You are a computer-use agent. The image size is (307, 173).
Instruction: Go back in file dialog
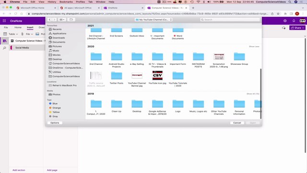point(49,20)
